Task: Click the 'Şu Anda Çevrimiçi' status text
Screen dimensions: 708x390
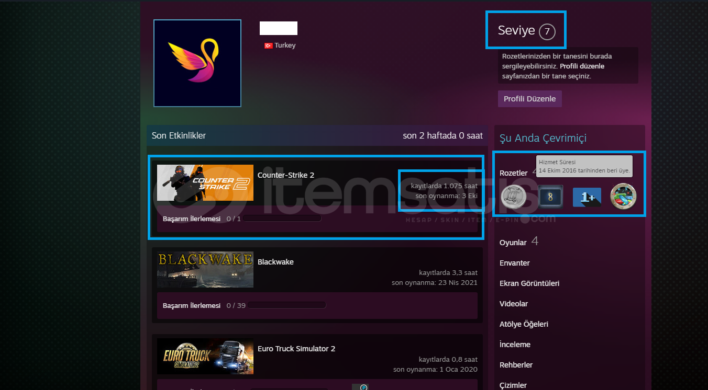Action: coord(543,139)
